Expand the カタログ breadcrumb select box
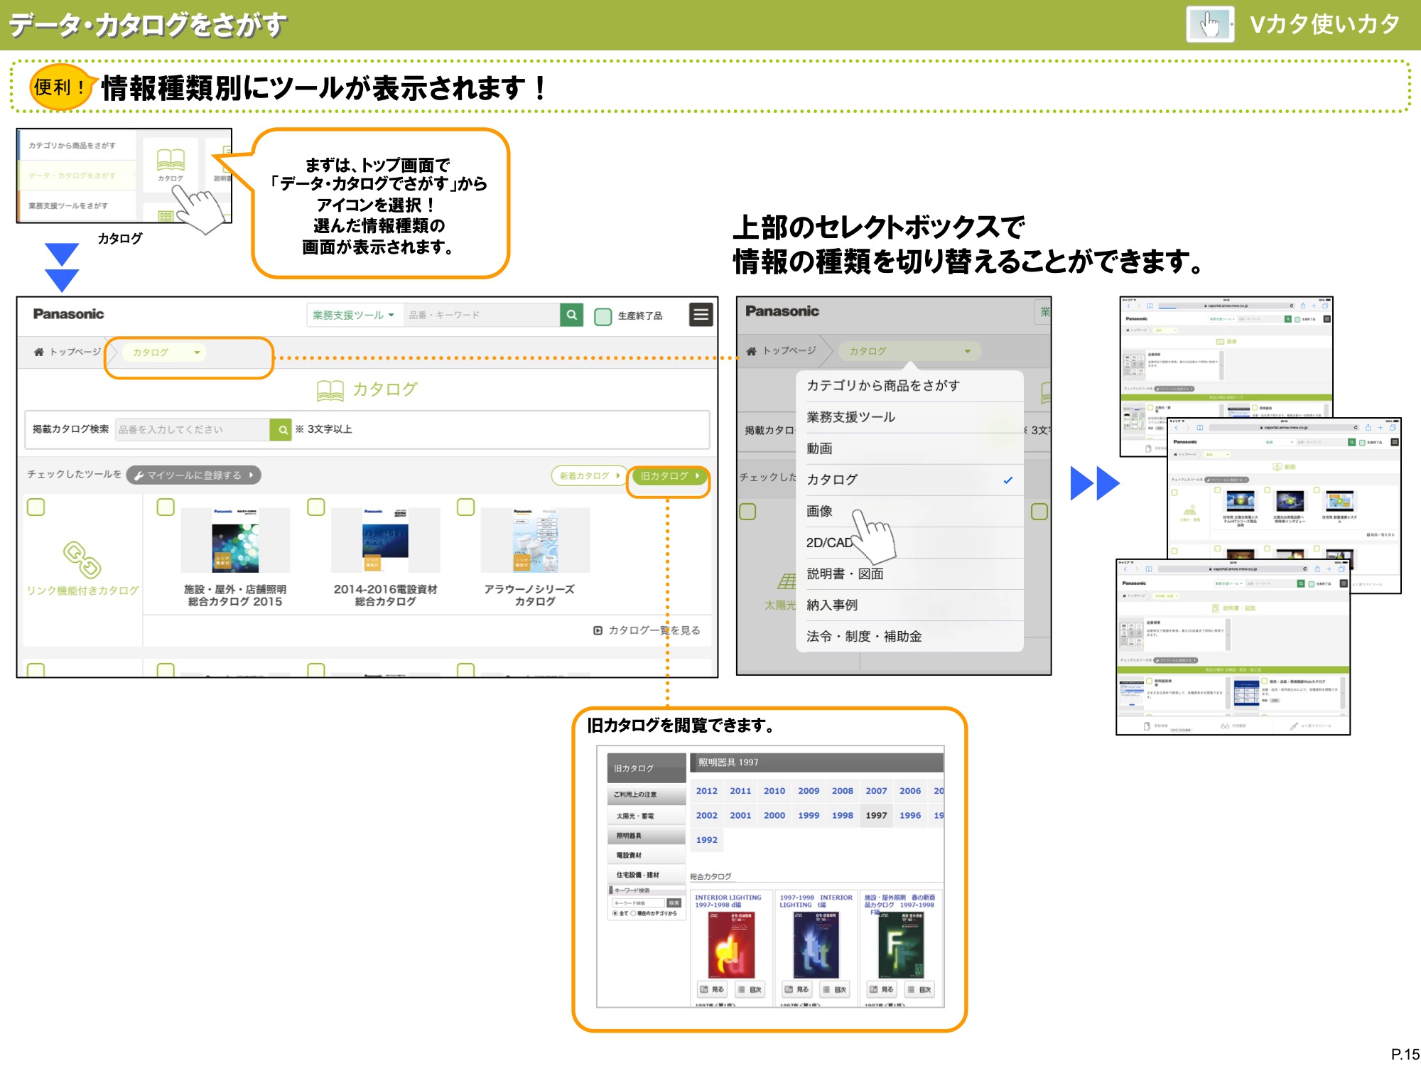This screenshot has width=1421, height=1066. tap(165, 352)
